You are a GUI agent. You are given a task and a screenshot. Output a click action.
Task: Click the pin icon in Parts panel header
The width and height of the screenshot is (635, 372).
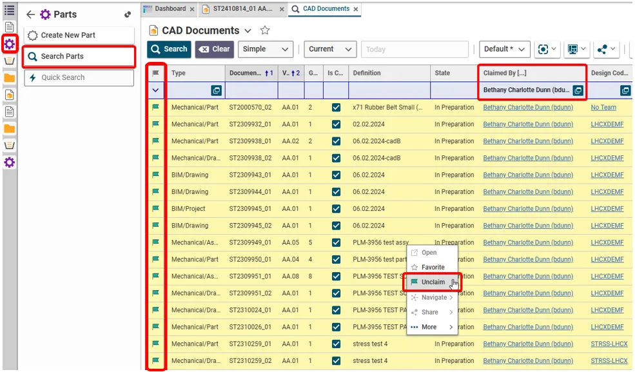click(128, 15)
